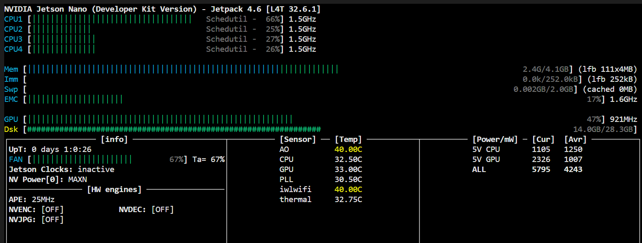The width and height of the screenshot is (642, 243).
Task: Select the 32.75C thermal temperature
Action: (348, 200)
